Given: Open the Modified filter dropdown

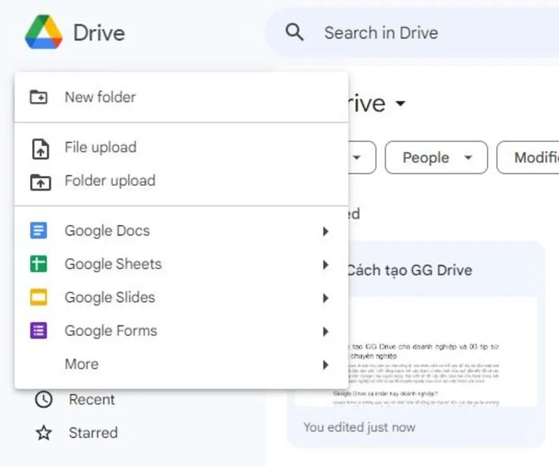Looking at the screenshot, I should (x=528, y=158).
